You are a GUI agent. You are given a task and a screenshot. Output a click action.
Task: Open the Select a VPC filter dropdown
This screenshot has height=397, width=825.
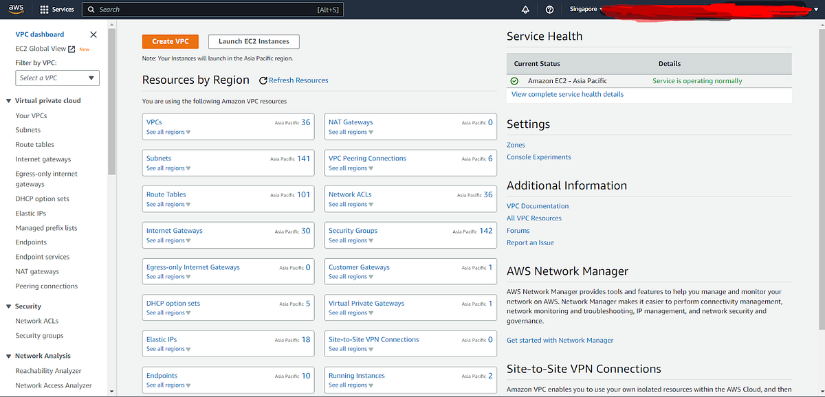click(x=58, y=78)
